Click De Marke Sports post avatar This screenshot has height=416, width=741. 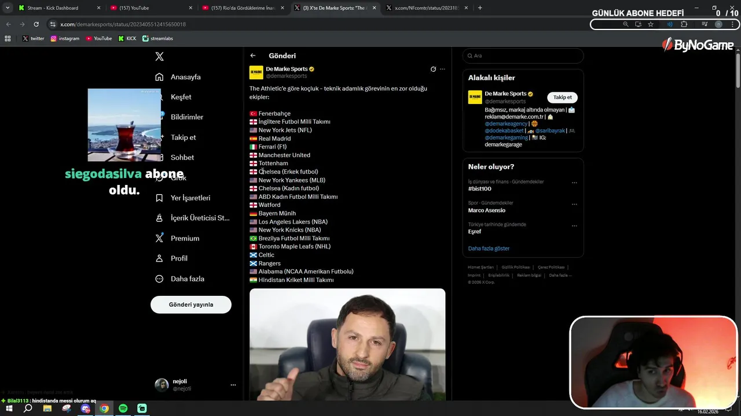coord(256,72)
